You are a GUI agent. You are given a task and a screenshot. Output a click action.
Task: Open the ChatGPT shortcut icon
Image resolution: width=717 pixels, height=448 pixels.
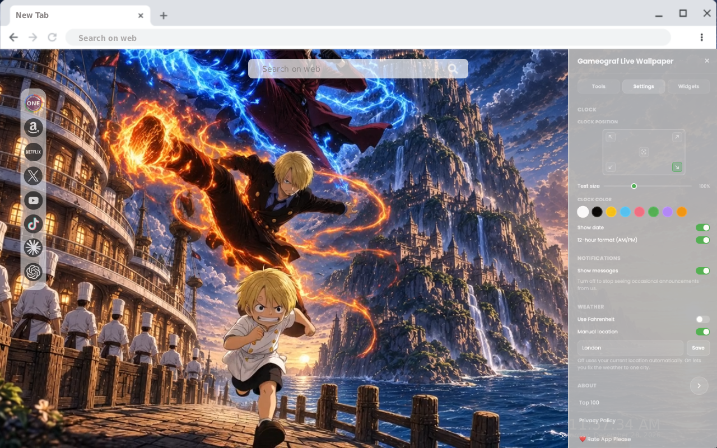[34, 272]
